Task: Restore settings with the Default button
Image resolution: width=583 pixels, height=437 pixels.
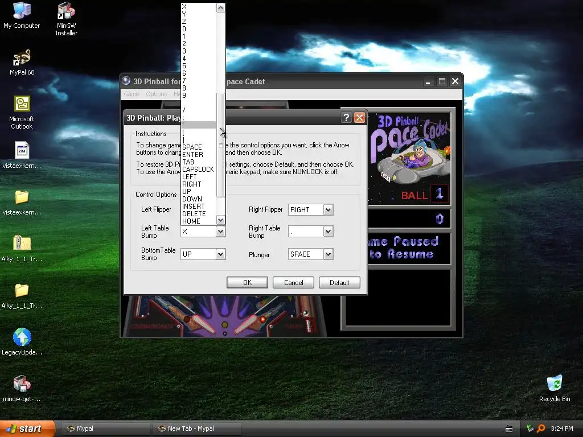Action: 339,282
